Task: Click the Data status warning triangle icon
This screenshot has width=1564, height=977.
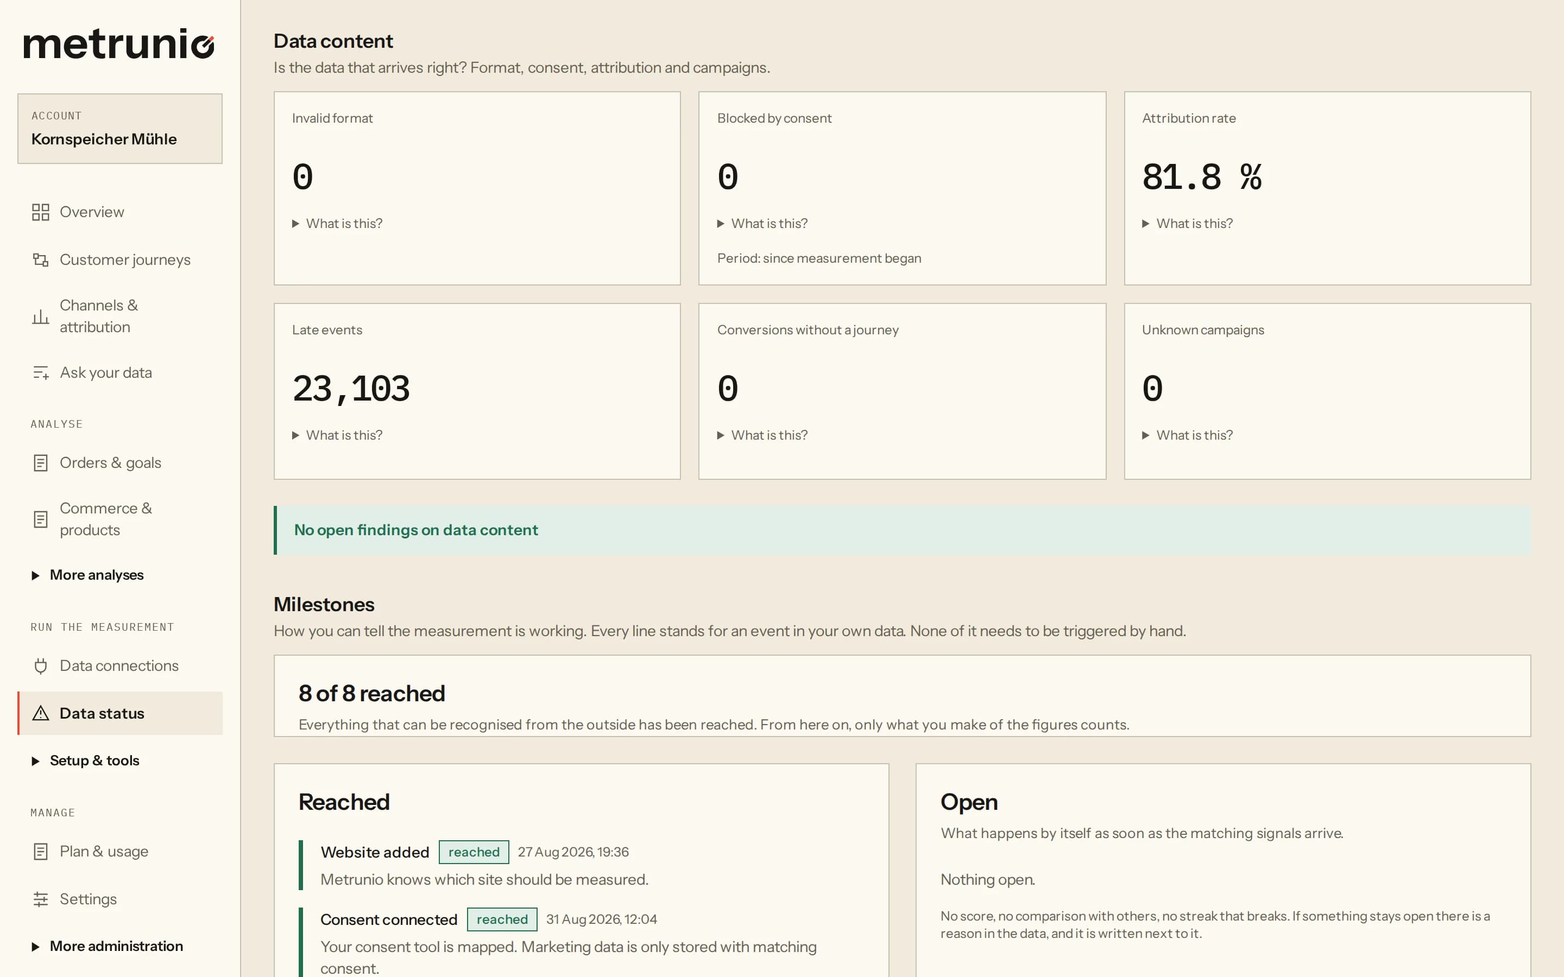Action: point(41,713)
